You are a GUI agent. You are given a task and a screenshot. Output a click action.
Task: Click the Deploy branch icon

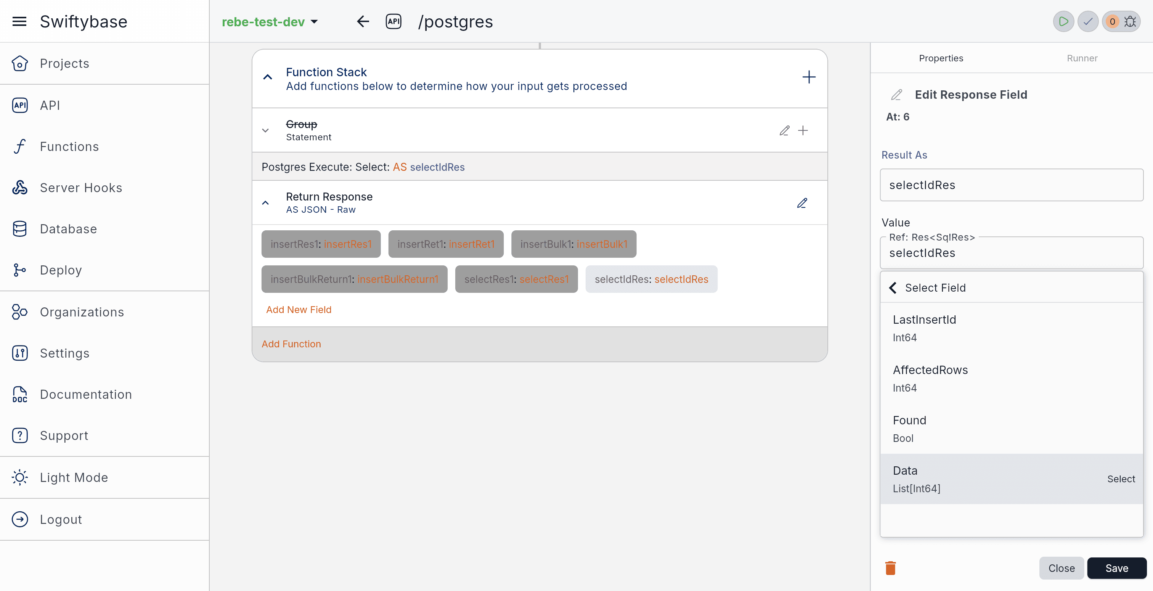[x=20, y=270]
